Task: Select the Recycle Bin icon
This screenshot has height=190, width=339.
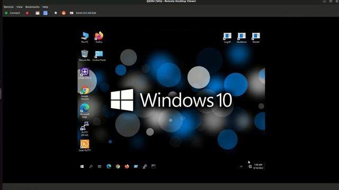Action: click(x=85, y=55)
